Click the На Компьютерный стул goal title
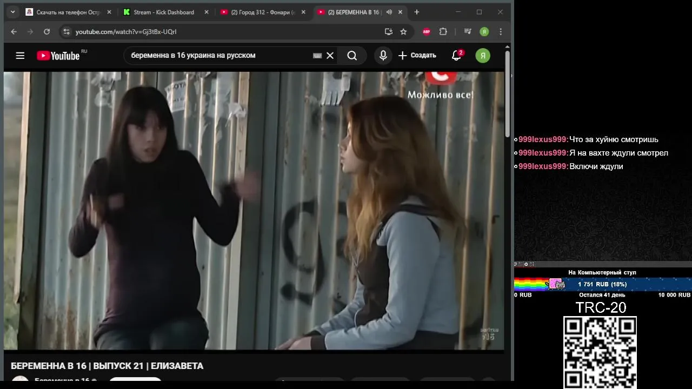The height and width of the screenshot is (389, 692). click(602, 272)
